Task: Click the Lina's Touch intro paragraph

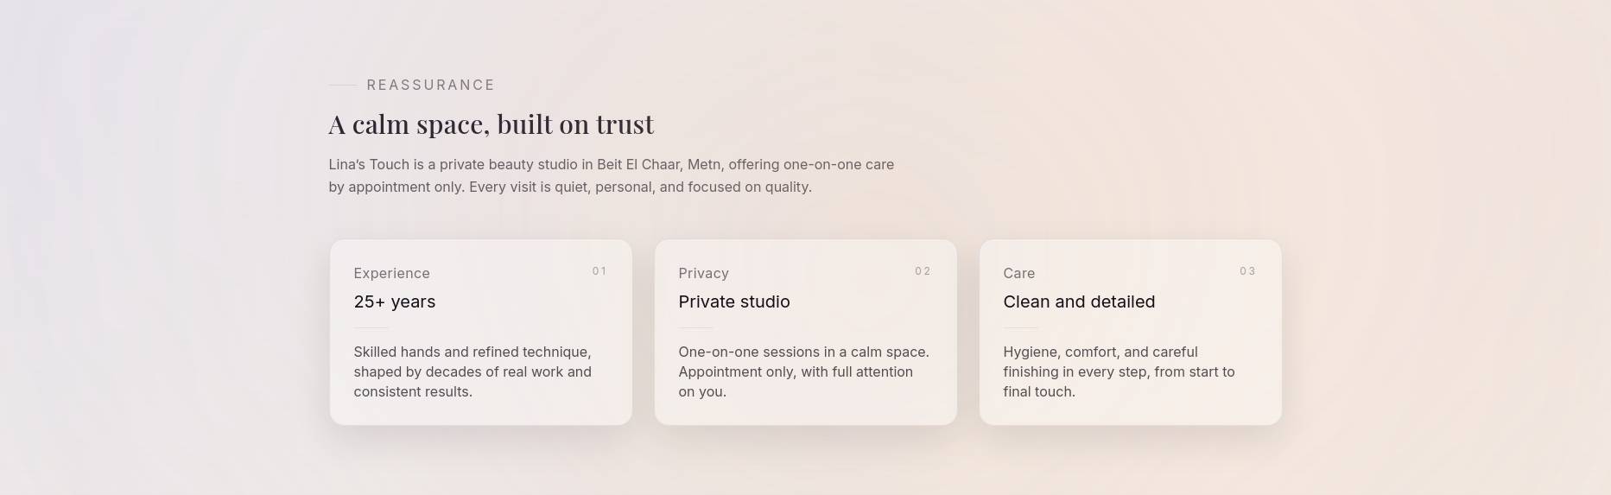Action: [x=611, y=165]
